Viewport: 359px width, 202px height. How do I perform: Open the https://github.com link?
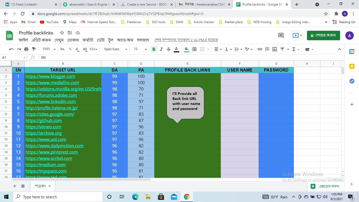[44, 120]
